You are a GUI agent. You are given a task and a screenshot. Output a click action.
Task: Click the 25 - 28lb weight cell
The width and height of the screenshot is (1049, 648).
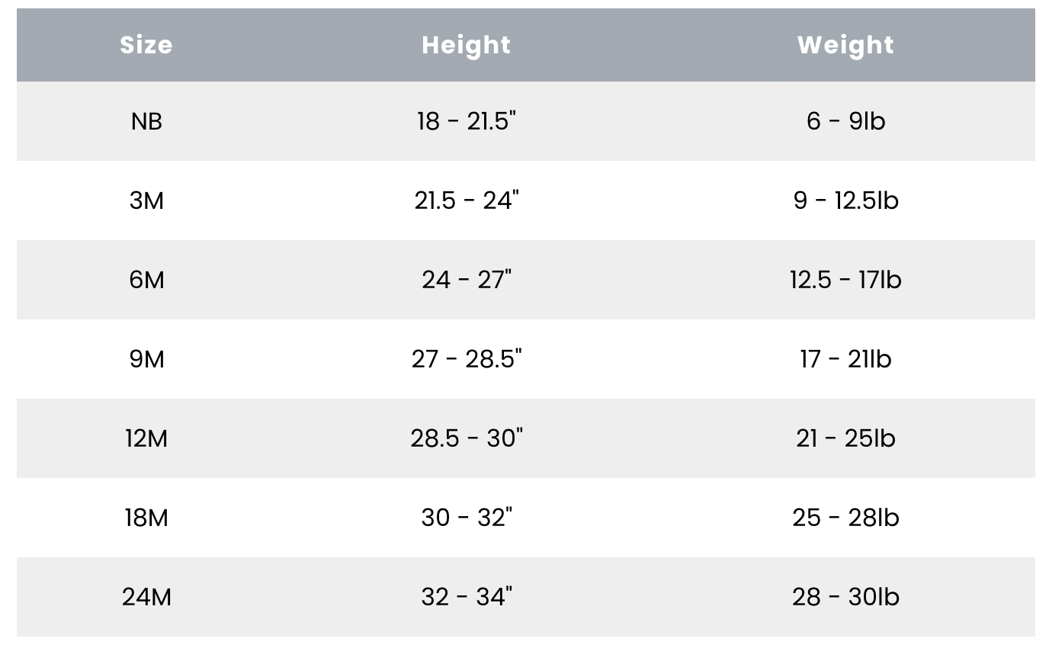coord(845,518)
